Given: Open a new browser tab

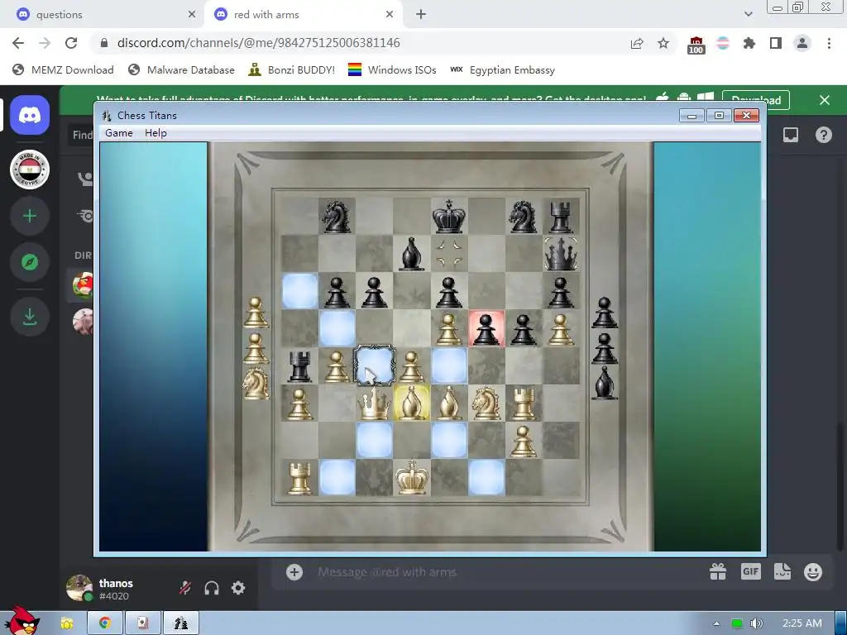Looking at the screenshot, I should click(x=421, y=15).
